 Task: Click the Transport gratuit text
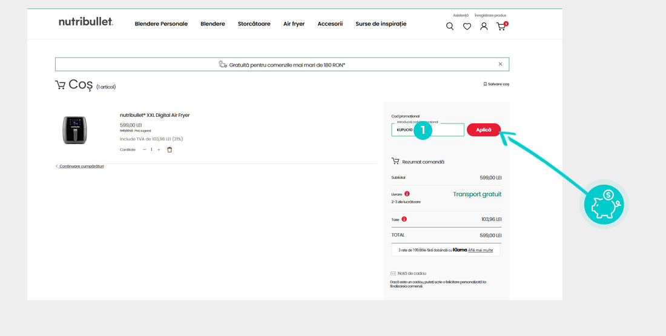[x=477, y=194]
